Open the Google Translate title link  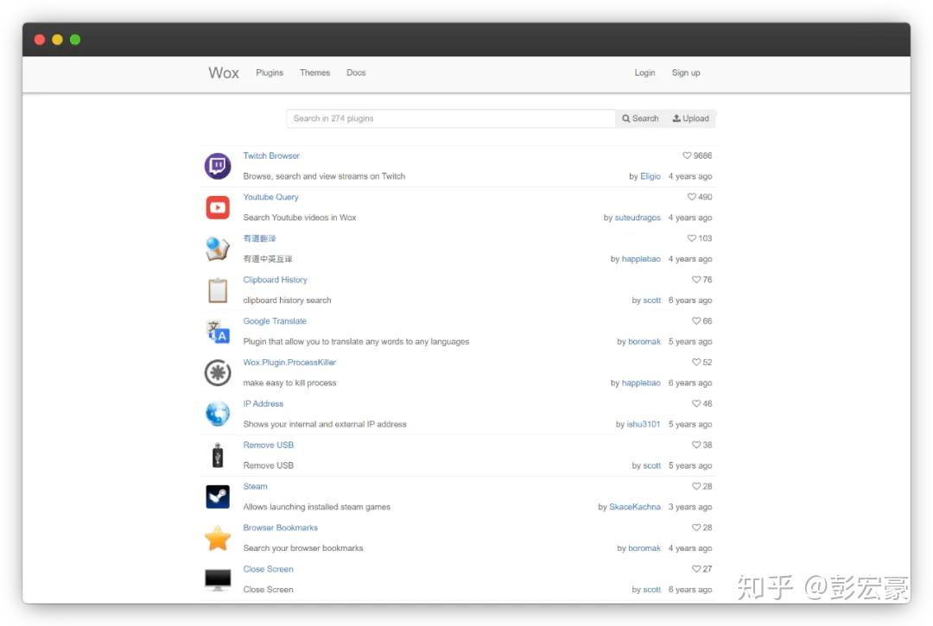[275, 321]
